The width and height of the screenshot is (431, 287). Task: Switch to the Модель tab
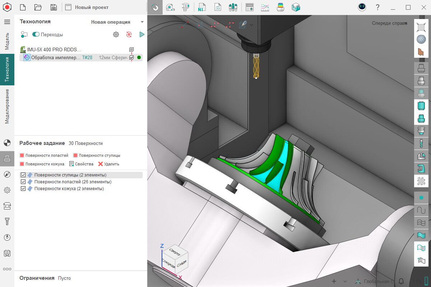7,41
